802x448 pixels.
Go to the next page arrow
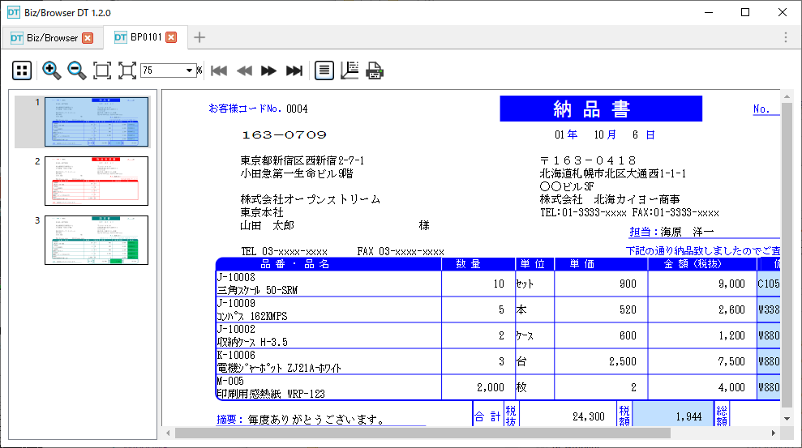point(268,70)
